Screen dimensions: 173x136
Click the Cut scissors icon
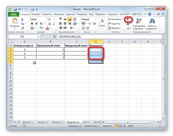tap(22, 19)
